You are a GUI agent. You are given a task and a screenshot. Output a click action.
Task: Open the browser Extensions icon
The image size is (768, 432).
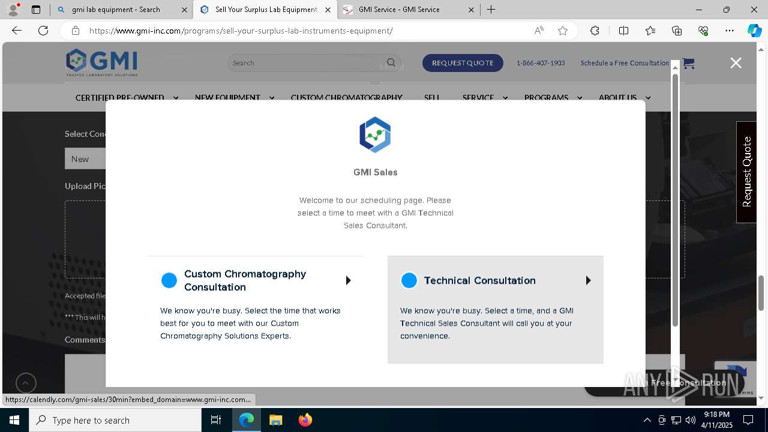pyautogui.click(x=595, y=31)
